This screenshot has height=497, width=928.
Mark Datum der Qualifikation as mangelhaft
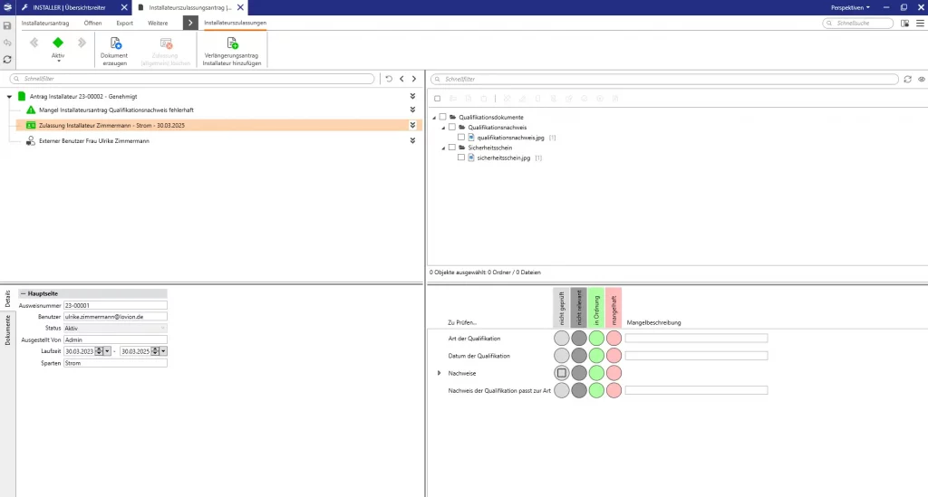click(x=614, y=356)
